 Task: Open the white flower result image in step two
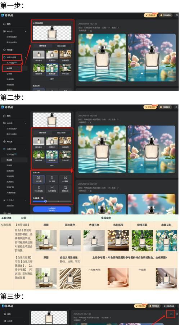pyautogui.click(x=102, y=149)
